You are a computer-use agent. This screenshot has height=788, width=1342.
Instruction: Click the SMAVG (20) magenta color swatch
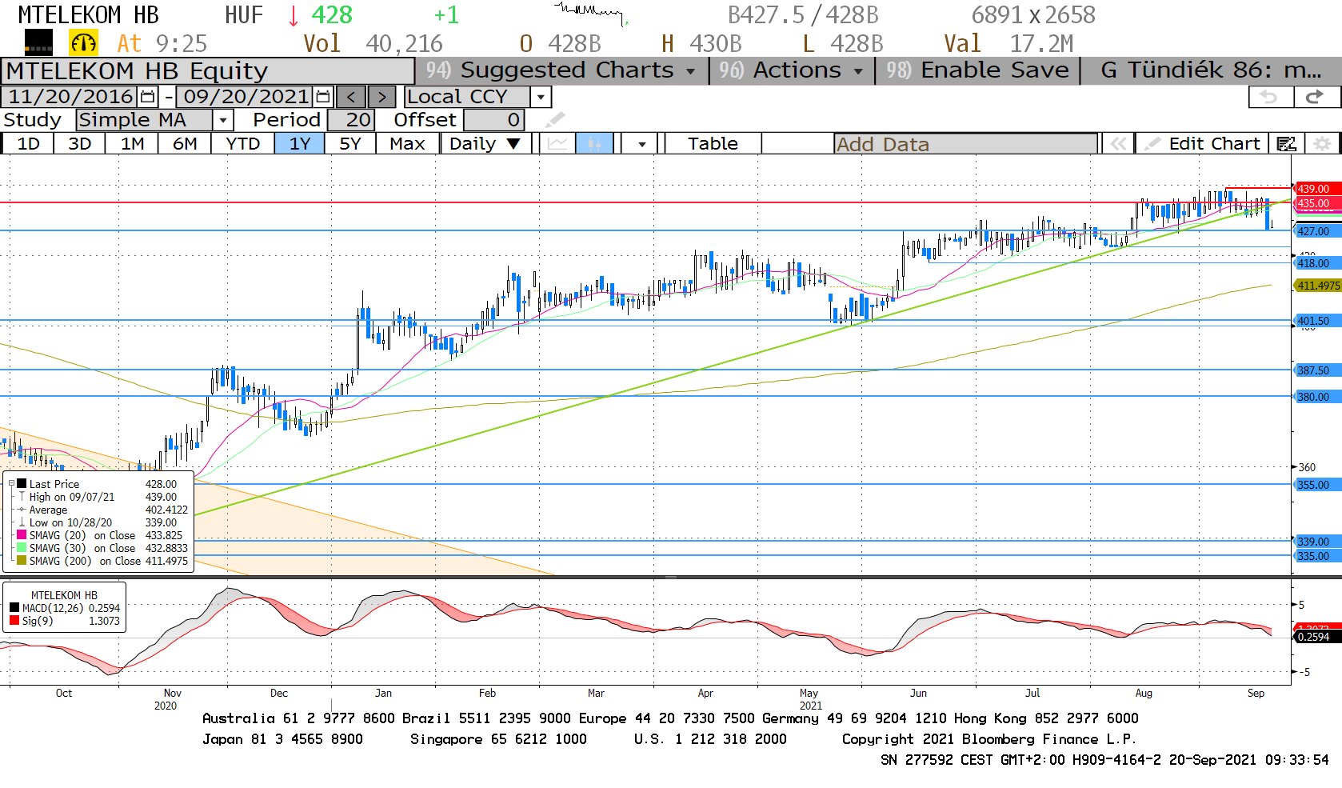(x=22, y=535)
